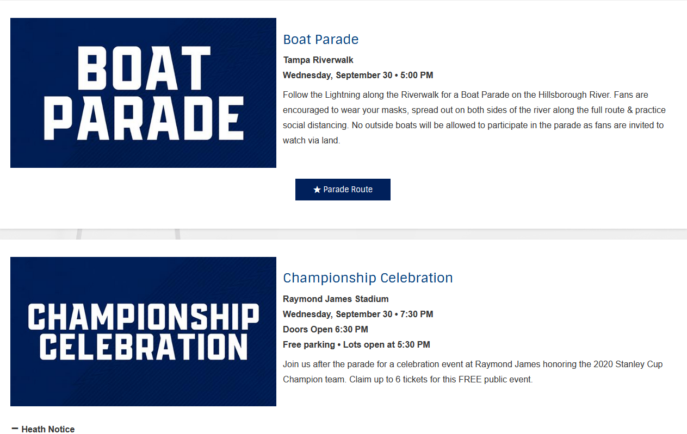Click the word CHAMPIONSHIP in the banner
The image size is (687, 434).
(143, 316)
